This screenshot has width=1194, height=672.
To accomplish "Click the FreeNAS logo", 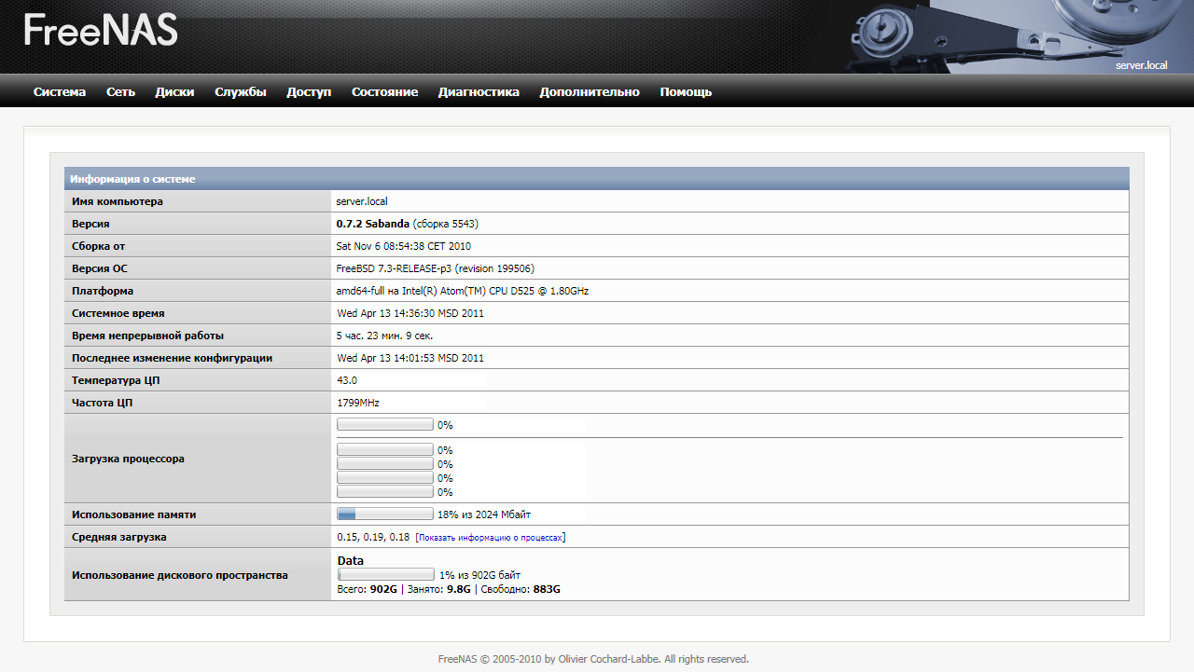I will pyautogui.click(x=101, y=31).
